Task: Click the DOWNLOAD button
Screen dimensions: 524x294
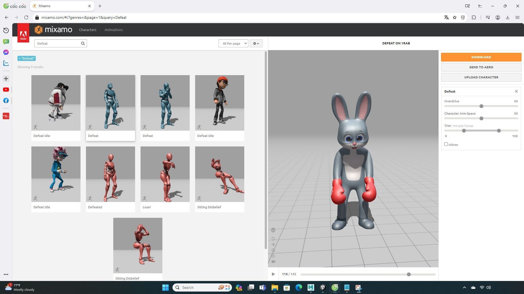Action: click(x=481, y=57)
